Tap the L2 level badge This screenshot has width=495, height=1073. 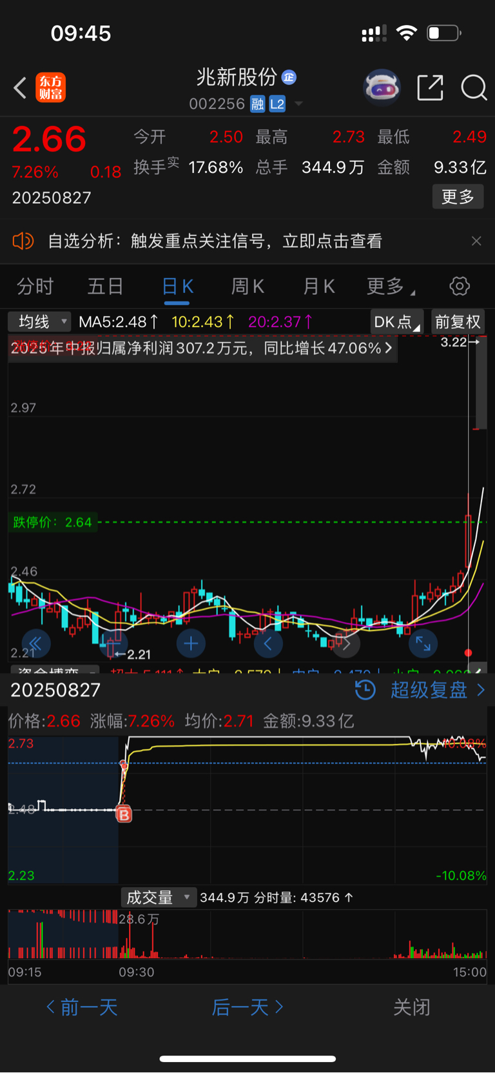277,104
